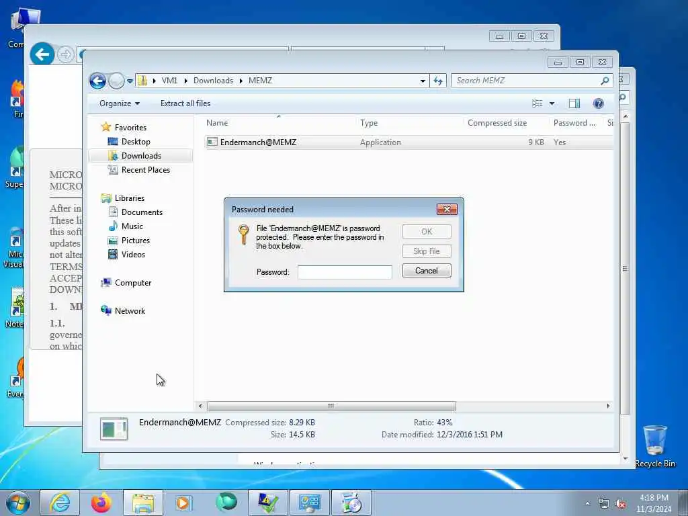688x516 pixels.
Task: Sort by Password column header
Action: tap(576, 124)
